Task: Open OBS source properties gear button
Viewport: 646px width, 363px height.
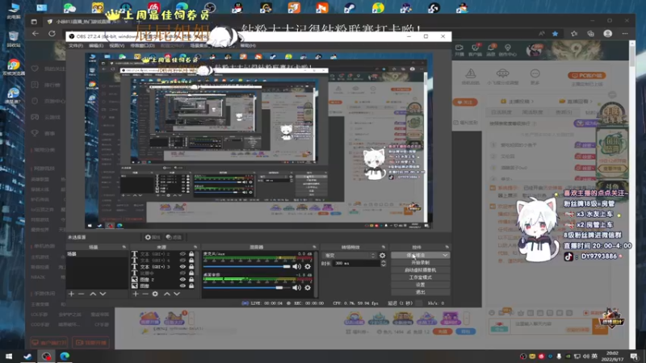Action: (152, 237)
